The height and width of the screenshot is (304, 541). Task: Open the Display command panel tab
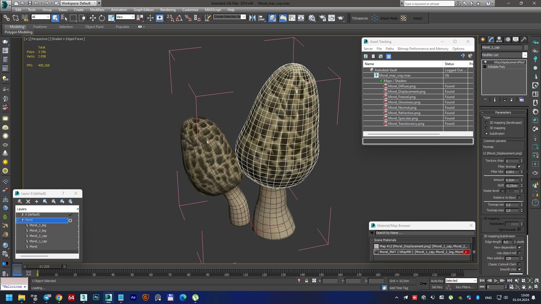[x=516, y=39]
